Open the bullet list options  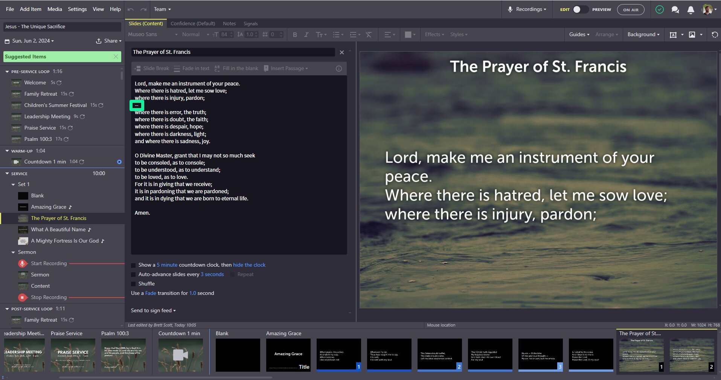(x=338, y=35)
